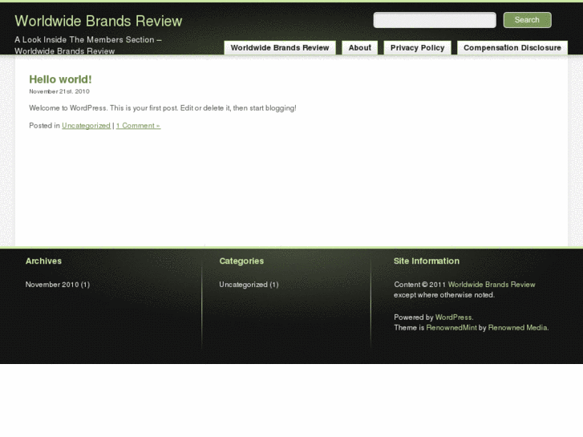The image size is (583, 437).
Task: Select the Worldwide Brands Review nav tab
Action: pyautogui.click(x=280, y=47)
